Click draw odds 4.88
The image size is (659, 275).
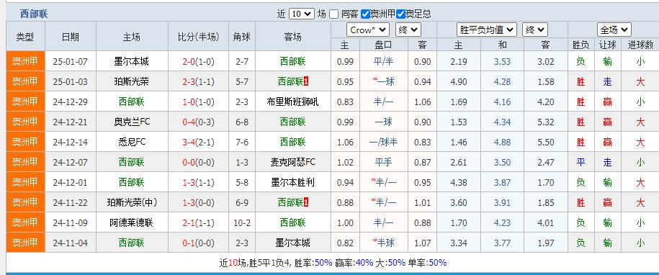coord(502,143)
